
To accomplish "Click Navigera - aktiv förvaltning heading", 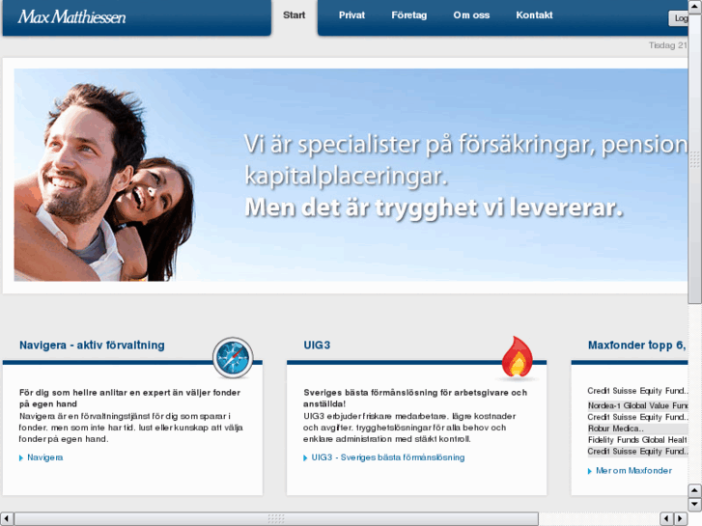I will click(92, 346).
